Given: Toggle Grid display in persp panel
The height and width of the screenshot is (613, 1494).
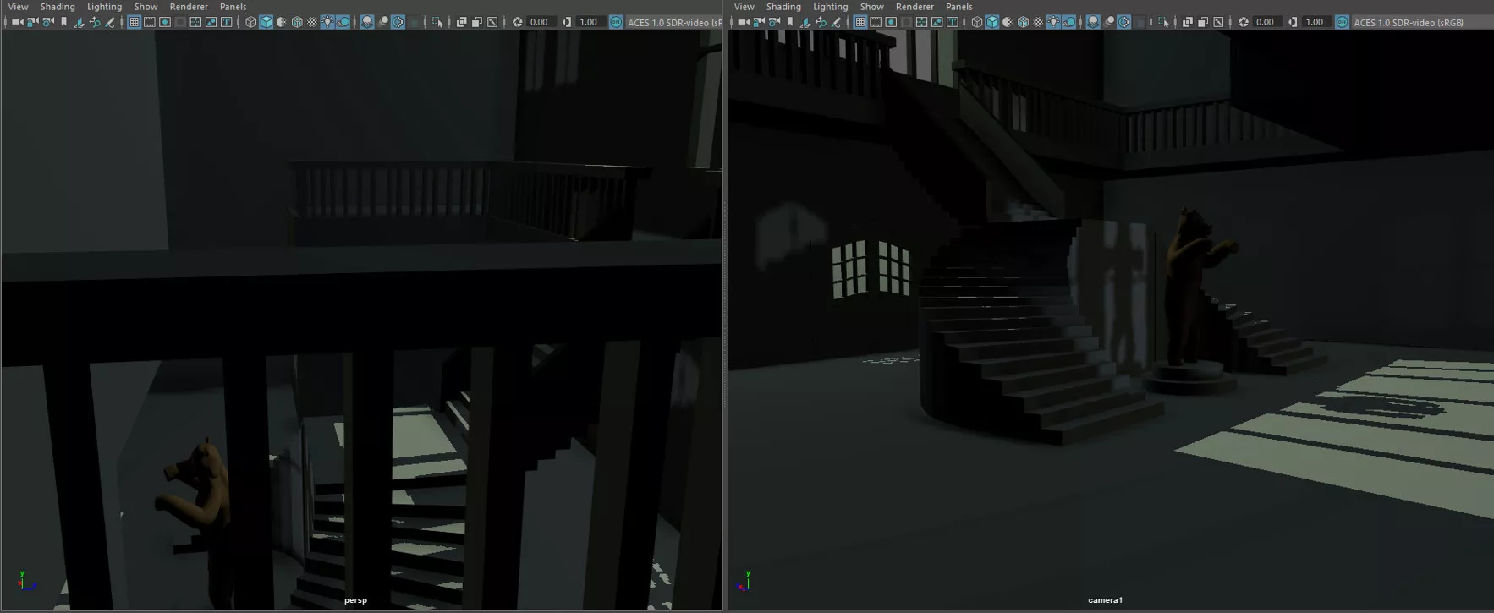Looking at the screenshot, I should 134,22.
